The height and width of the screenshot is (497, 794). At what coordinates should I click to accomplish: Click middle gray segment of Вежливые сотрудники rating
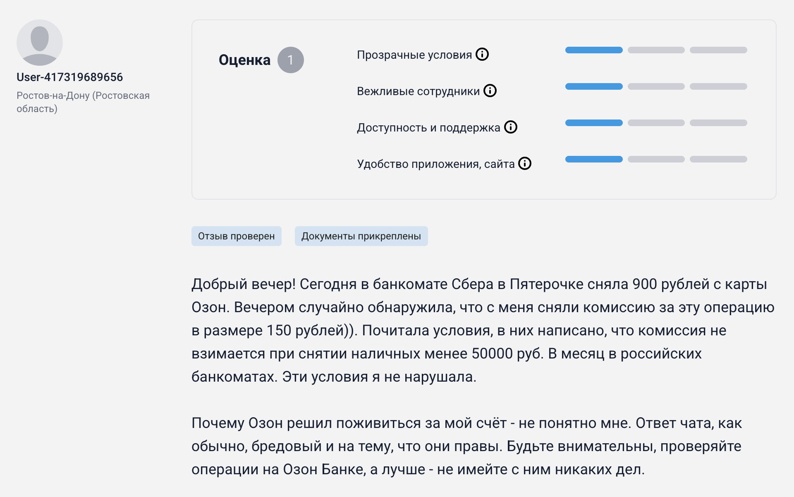coord(656,86)
